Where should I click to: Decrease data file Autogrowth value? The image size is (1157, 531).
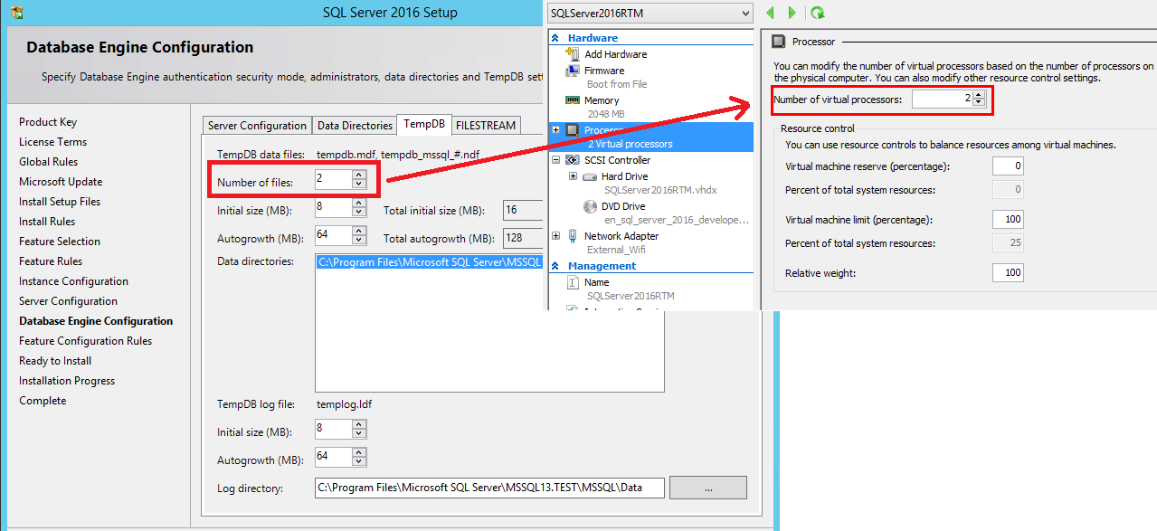pos(359,240)
